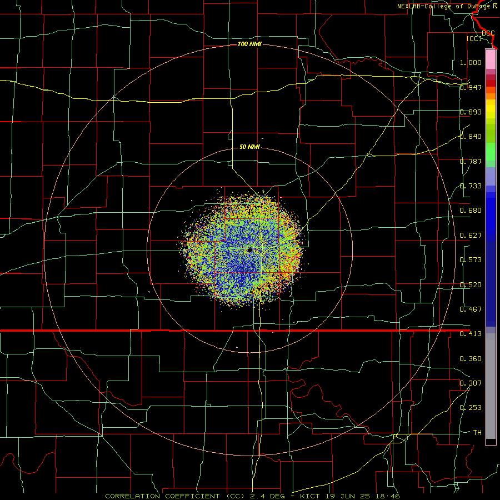Click the 0.573 legend value
500x500 pixels.
pyautogui.click(x=471, y=260)
